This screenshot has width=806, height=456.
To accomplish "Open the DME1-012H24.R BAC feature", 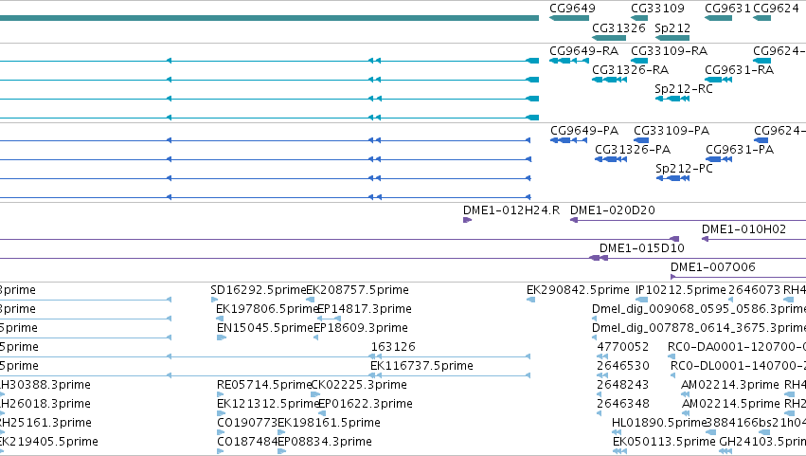I will [467, 220].
